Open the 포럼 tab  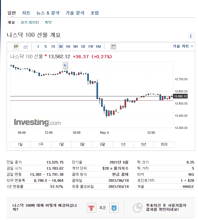point(95,13)
